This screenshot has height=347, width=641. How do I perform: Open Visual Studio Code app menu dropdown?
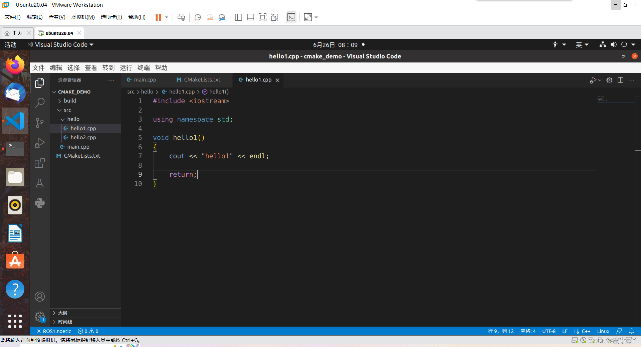(61, 45)
